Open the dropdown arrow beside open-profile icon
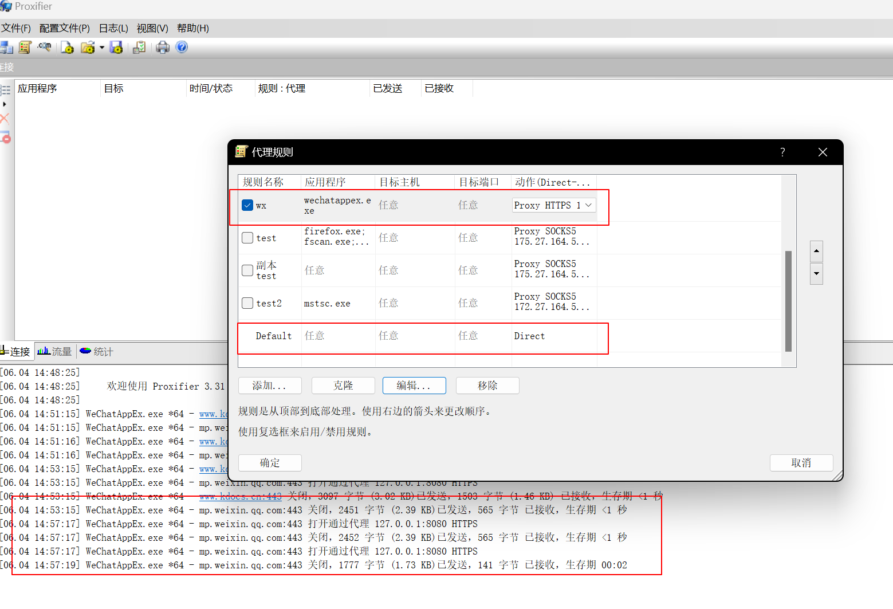Screen dimensions: 893x609 (x=102, y=48)
